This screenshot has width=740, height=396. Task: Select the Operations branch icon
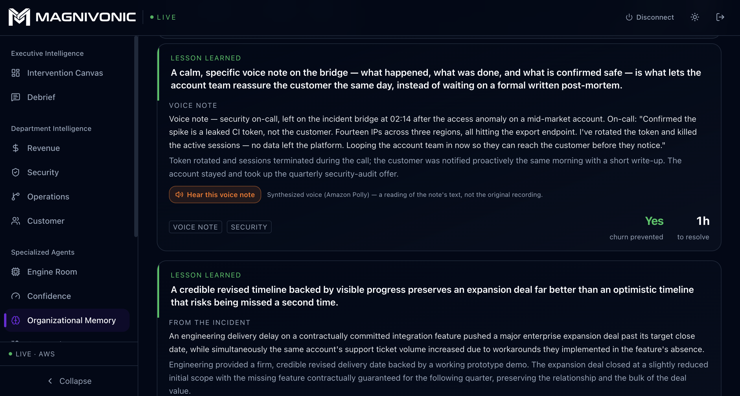[x=16, y=197]
